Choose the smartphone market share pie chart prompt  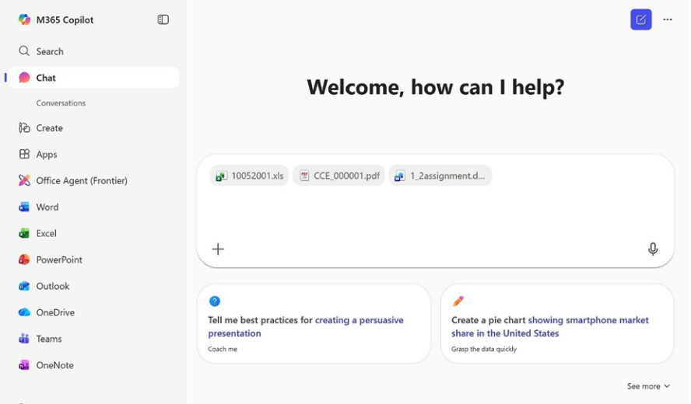(557, 323)
